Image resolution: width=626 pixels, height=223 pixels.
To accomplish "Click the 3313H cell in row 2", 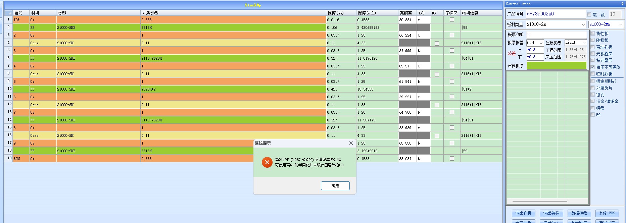I will click(233, 27).
